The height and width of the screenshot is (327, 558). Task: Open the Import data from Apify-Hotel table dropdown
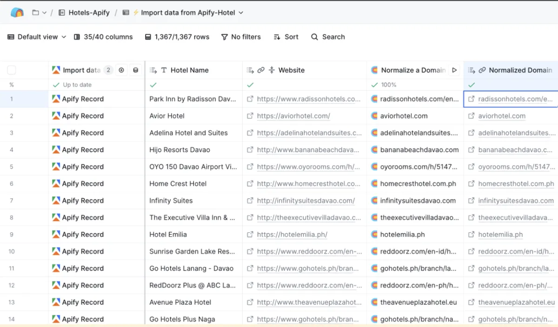click(x=183, y=13)
